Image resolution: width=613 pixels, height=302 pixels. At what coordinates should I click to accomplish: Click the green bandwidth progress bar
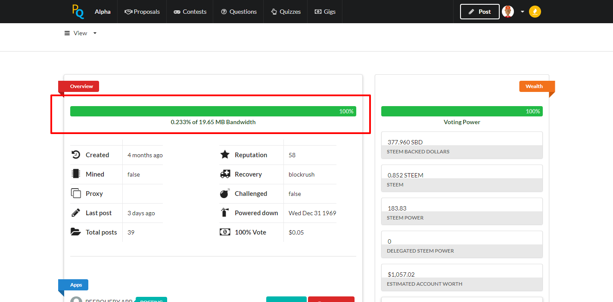[x=213, y=111]
